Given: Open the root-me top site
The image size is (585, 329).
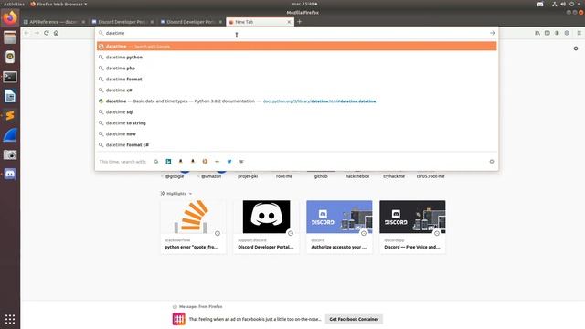Looking at the screenshot, I should tap(284, 175).
